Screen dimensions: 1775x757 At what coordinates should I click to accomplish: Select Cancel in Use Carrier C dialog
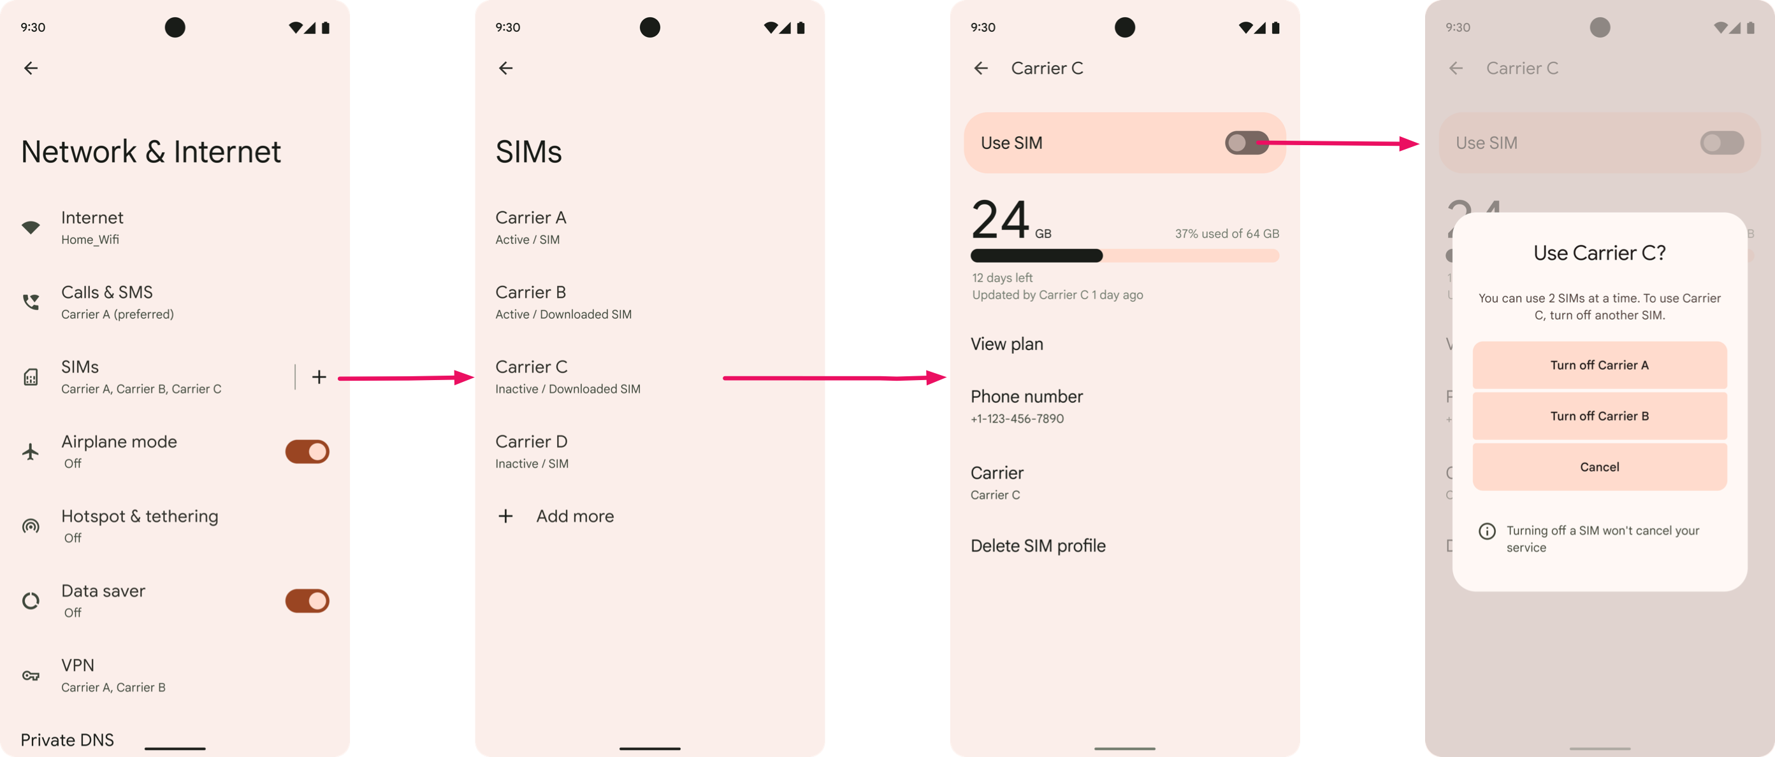pyautogui.click(x=1600, y=466)
